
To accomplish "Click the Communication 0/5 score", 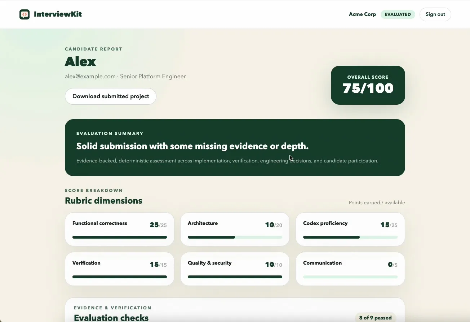I will 393,265.
